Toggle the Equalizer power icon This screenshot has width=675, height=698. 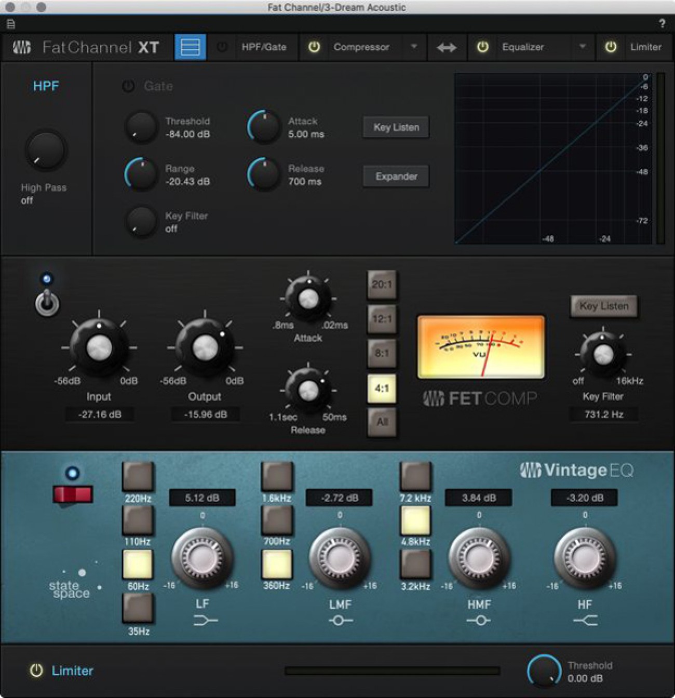(x=483, y=47)
